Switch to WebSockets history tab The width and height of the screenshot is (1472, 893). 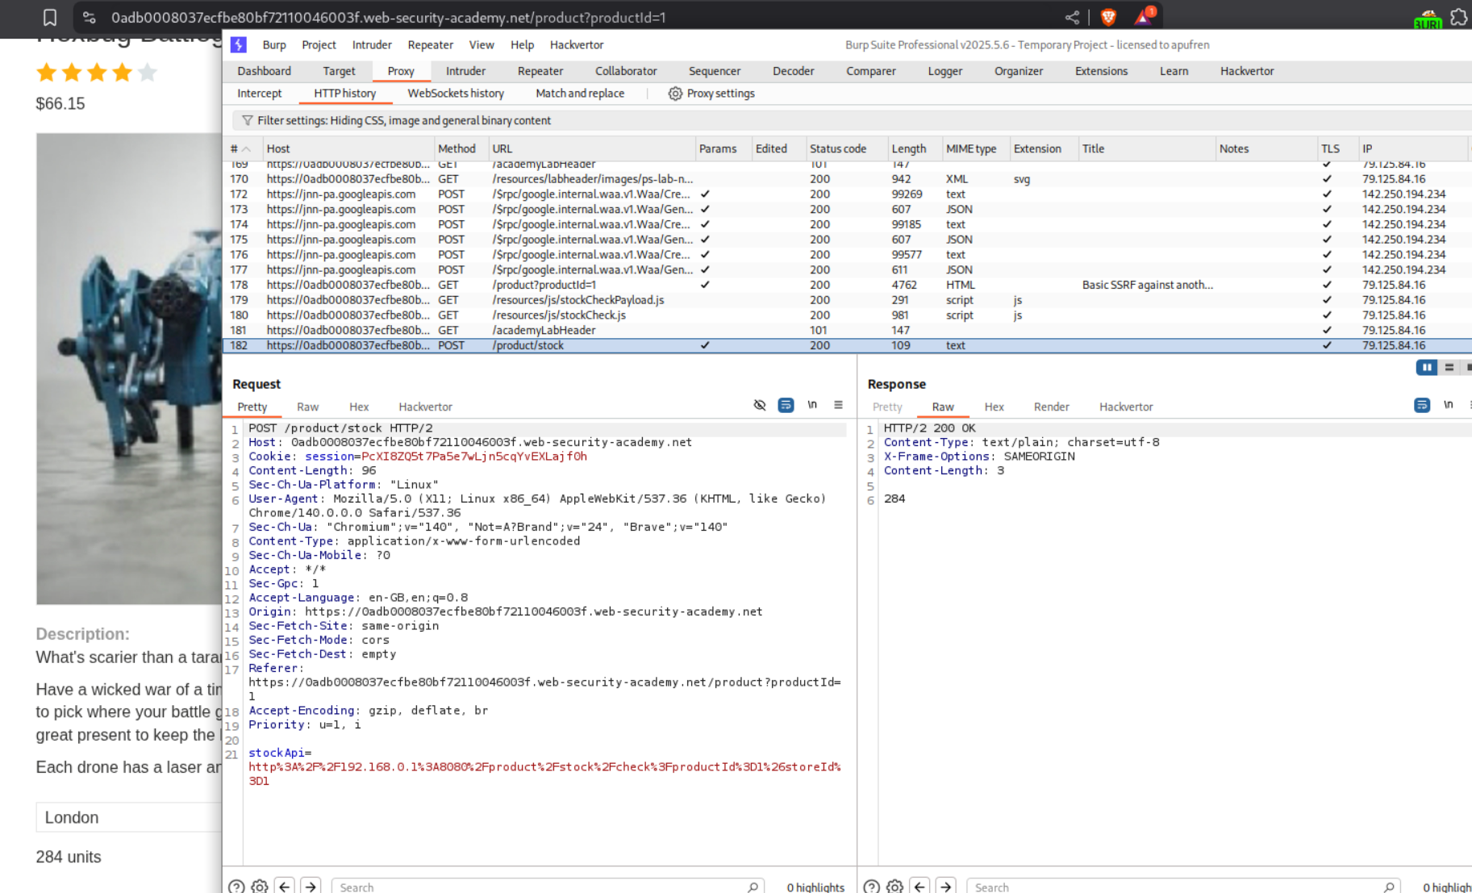pos(455,94)
